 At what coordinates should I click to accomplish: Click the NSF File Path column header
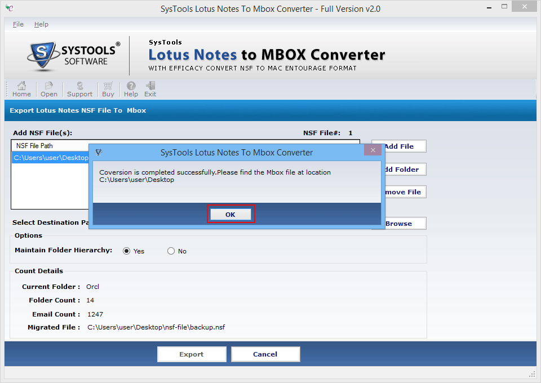tap(34, 146)
